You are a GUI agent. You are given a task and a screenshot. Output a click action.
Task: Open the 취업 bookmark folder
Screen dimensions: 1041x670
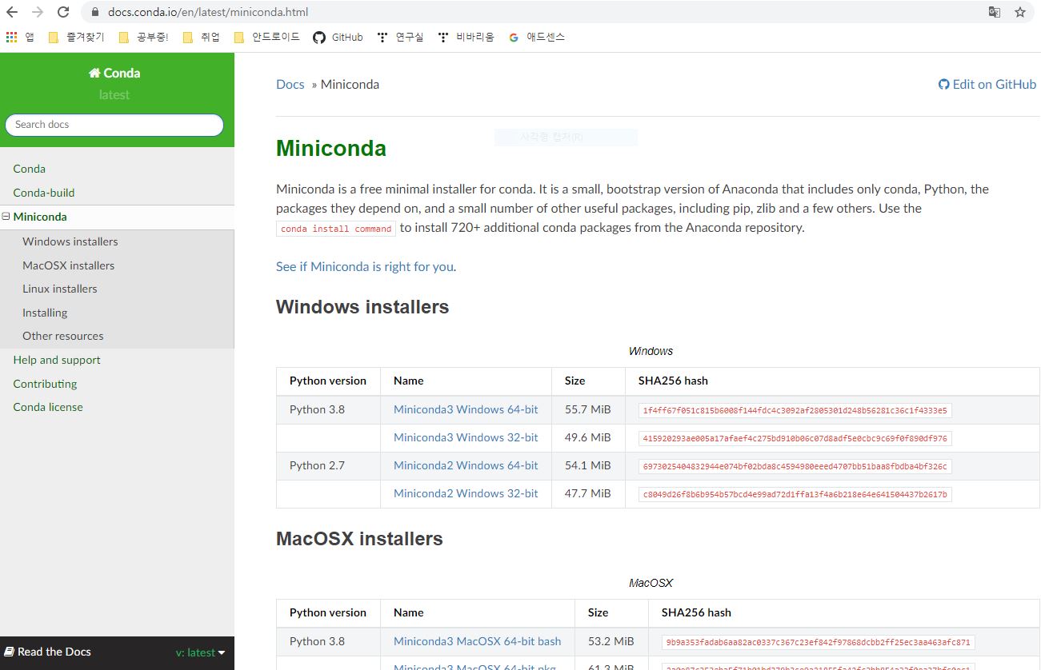[x=201, y=37]
